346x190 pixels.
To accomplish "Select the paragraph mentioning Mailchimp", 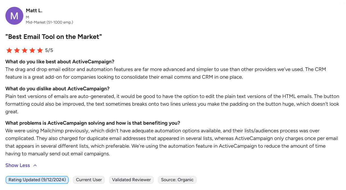I will click(171, 142).
